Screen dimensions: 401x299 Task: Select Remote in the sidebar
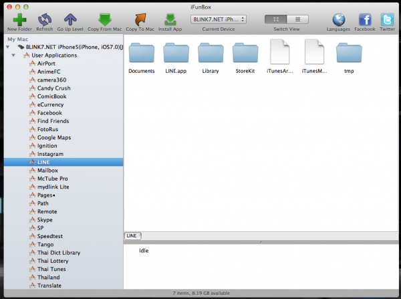63,211
